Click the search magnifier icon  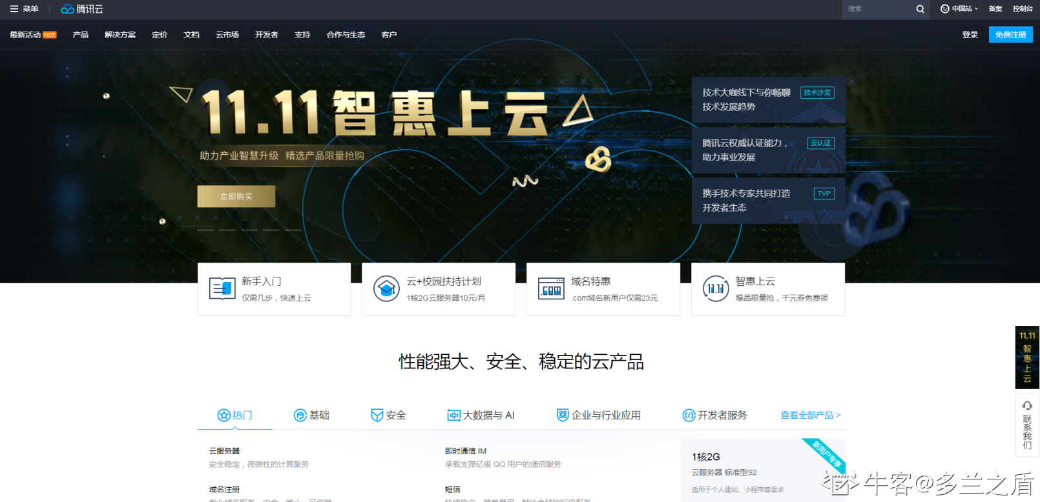point(920,9)
